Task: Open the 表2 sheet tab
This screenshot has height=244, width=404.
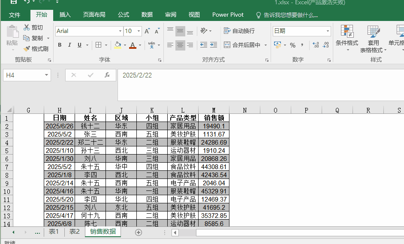Action: tap(75, 232)
